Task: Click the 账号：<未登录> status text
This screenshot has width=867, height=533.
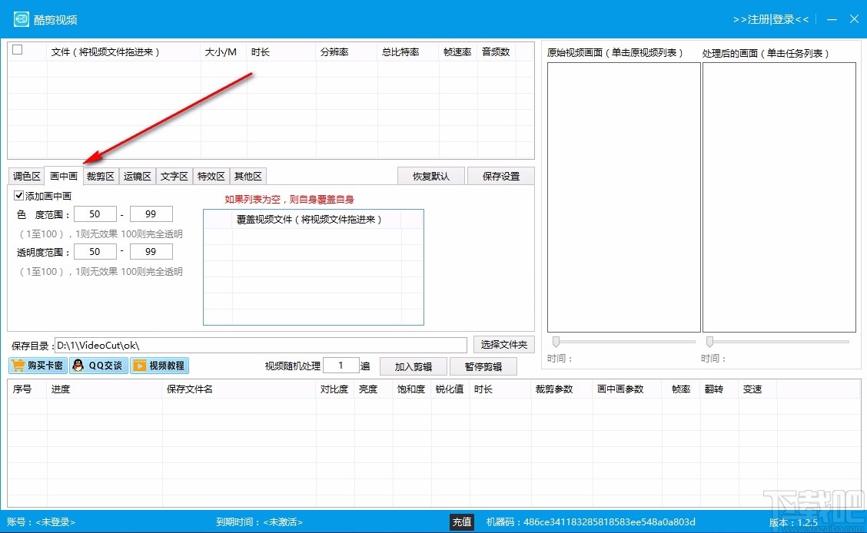Action: click(41, 522)
